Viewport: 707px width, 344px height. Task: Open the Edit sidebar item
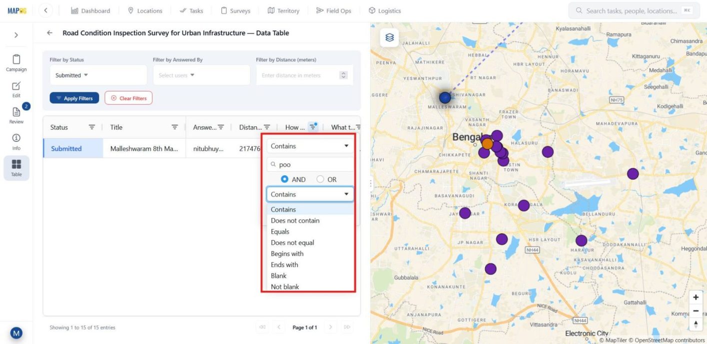tap(16, 89)
